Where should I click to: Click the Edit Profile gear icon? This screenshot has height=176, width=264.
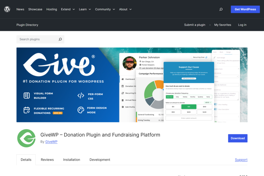[x=122, y=107]
